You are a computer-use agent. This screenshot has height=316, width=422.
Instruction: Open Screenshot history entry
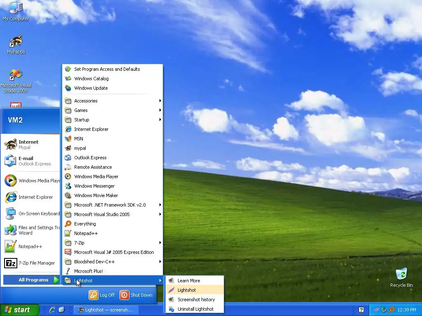[195, 300]
